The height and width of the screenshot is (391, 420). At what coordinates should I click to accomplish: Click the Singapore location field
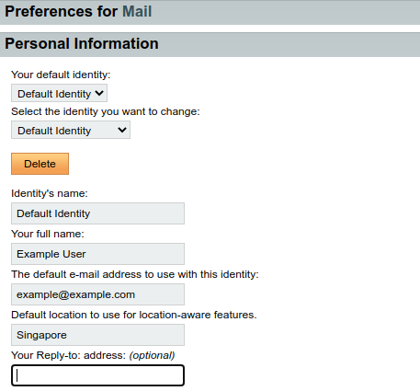tap(97, 335)
